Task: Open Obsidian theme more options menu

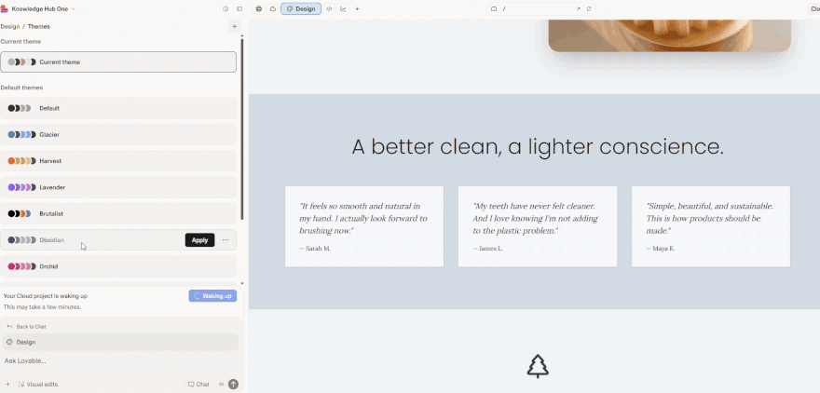Action: coord(225,240)
